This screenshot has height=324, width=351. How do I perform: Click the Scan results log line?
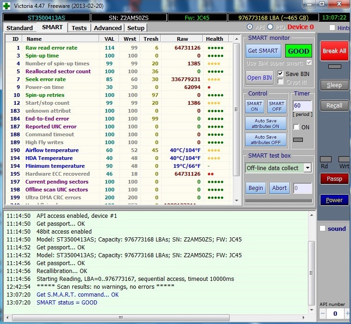coord(105,286)
